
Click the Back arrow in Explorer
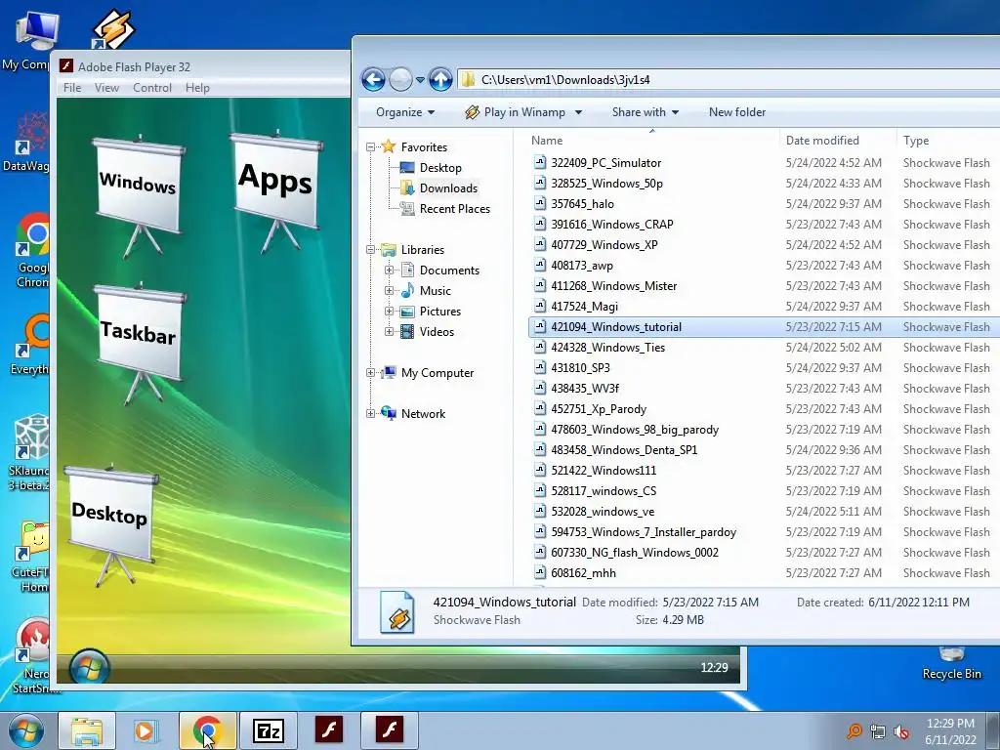tap(373, 80)
